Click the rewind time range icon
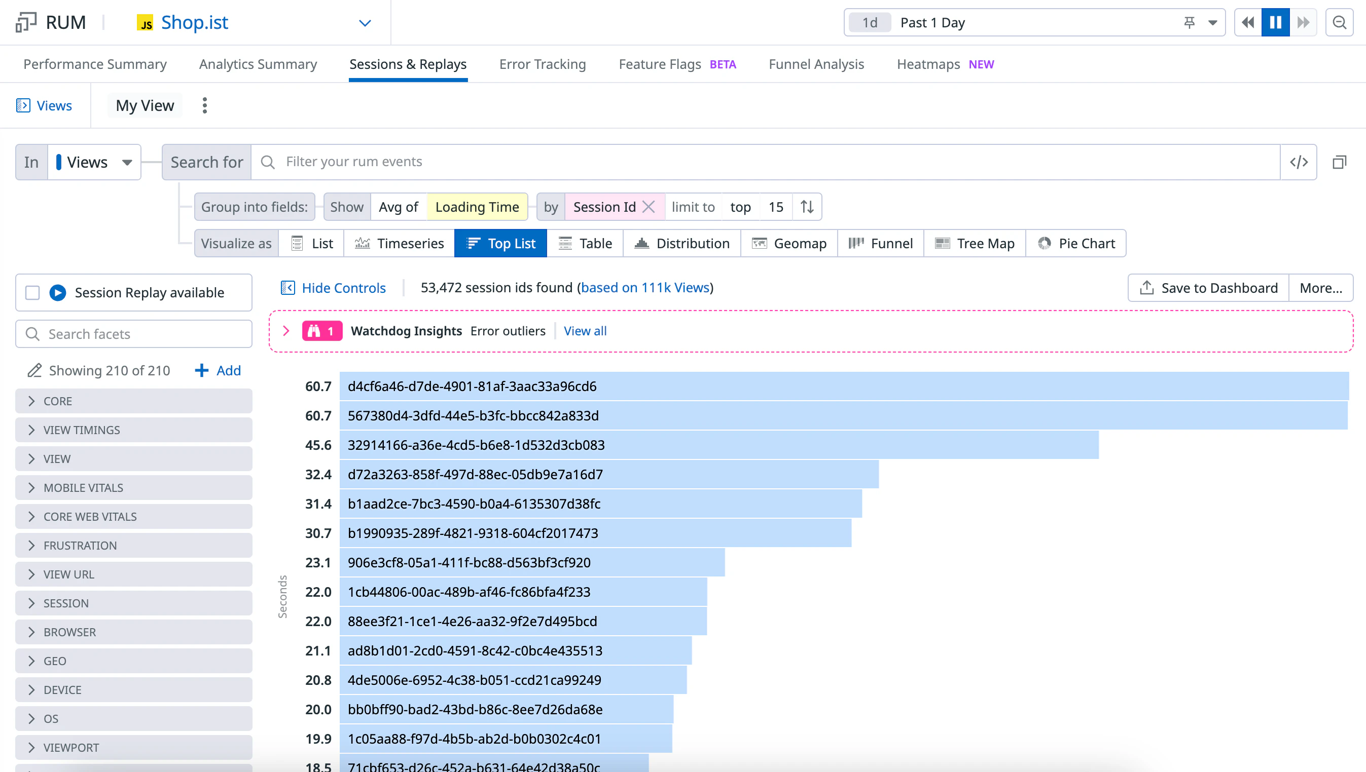 [x=1248, y=22]
